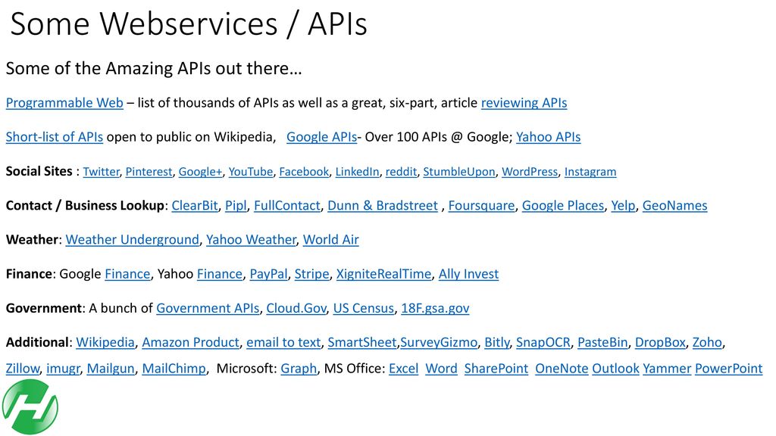This screenshot has width=776, height=436.
Task: Open the Foursquare link
Action: click(481, 206)
